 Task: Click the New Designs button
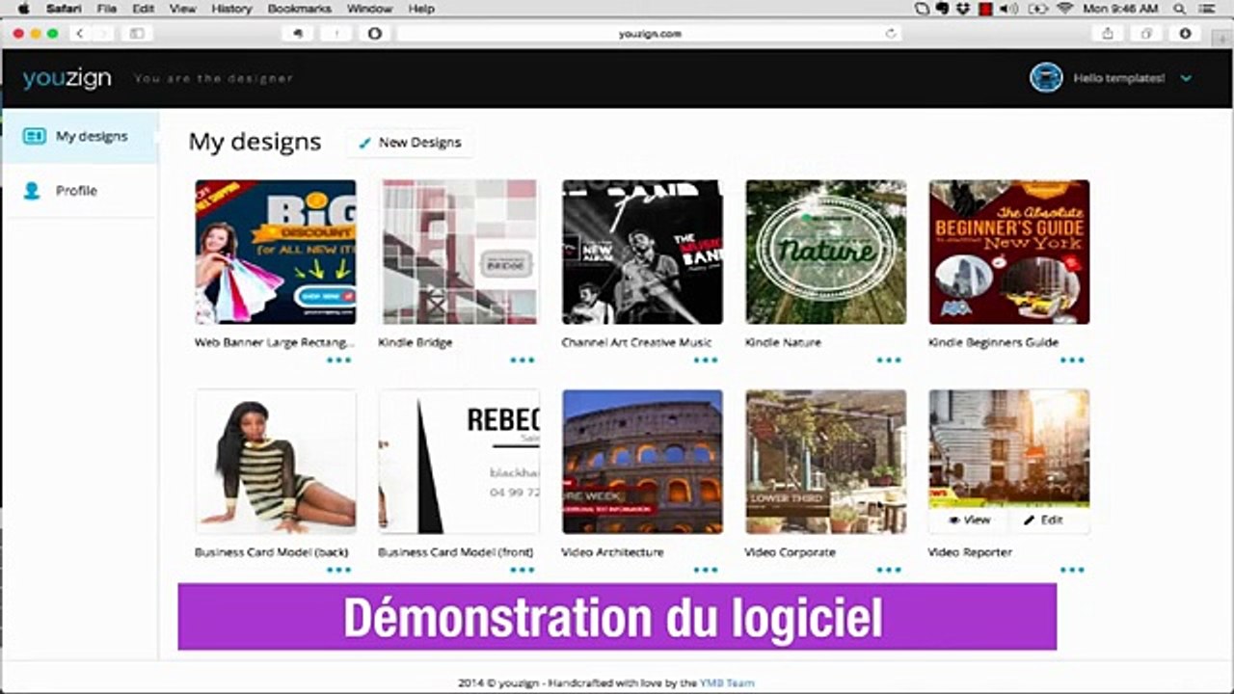(410, 143)
